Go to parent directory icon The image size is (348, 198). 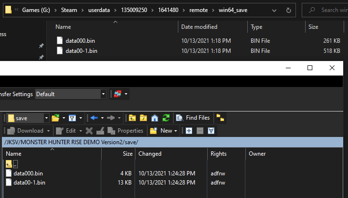pos(132,118)
